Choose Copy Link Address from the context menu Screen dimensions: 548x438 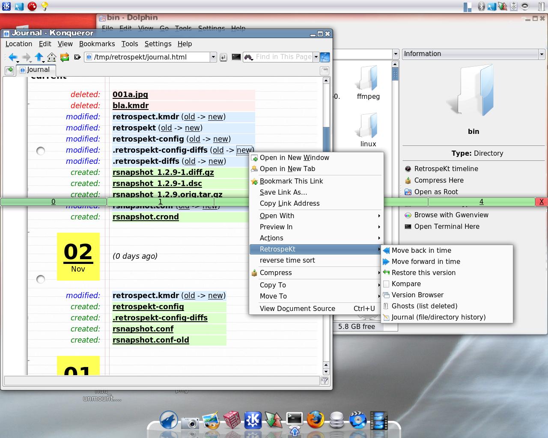tap(316, 204)
